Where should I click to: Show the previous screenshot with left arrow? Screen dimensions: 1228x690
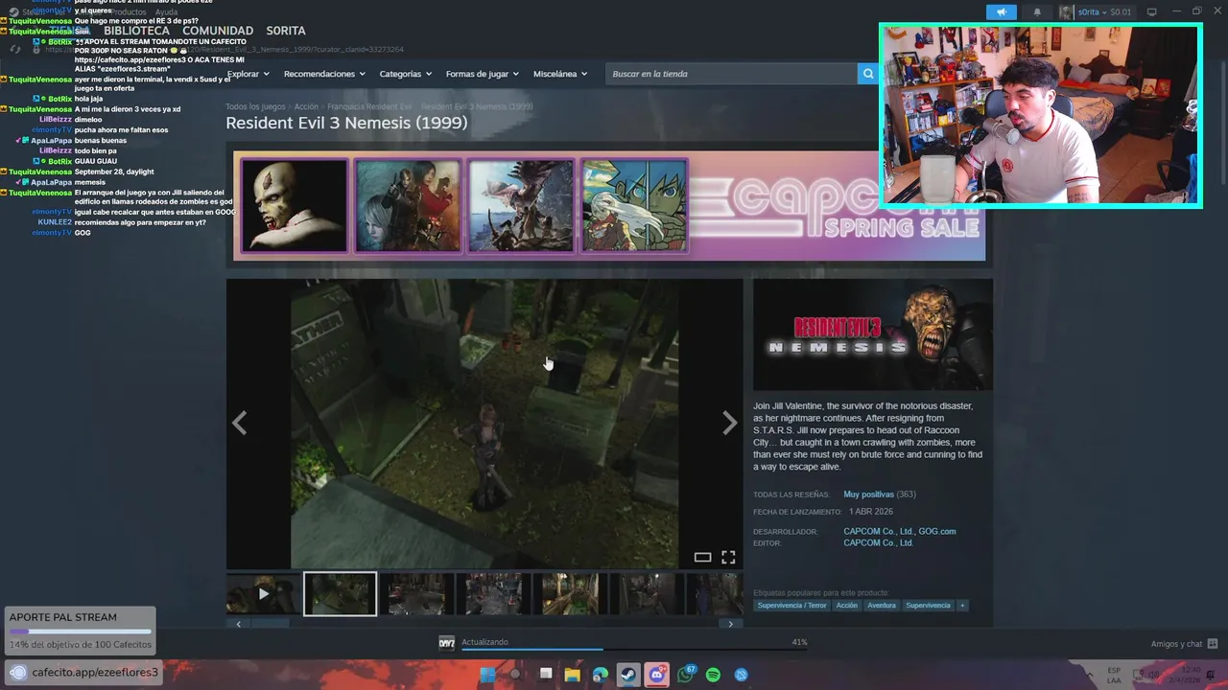(x=239, y=423)
